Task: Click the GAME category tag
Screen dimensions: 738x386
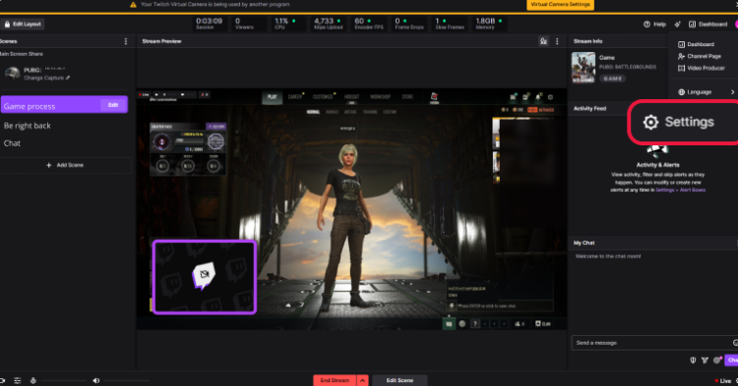Action: pyautogui.click(x=613, y=79)
